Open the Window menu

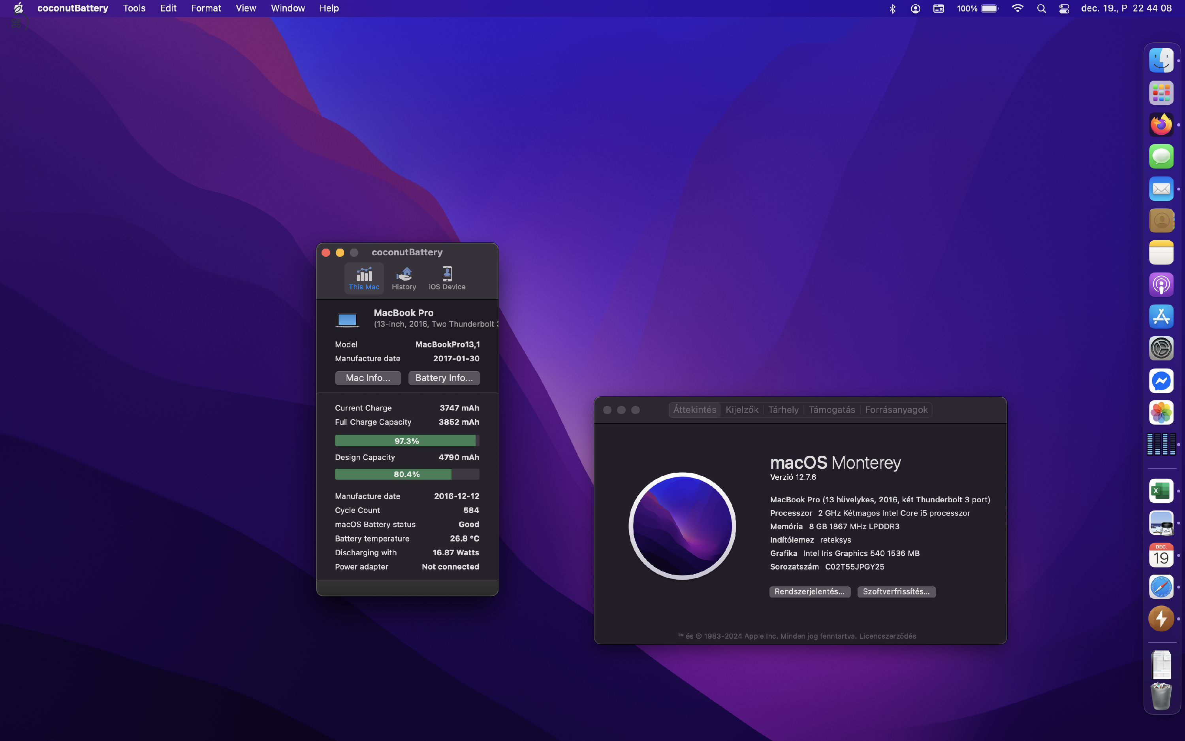(288, 8)
